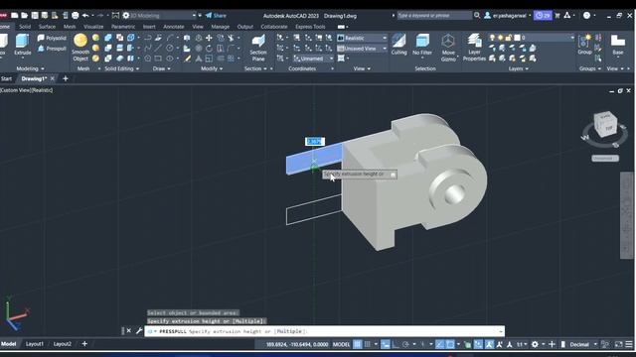
Task: Toggle the Culling selection option
Action: pos(398,45)
